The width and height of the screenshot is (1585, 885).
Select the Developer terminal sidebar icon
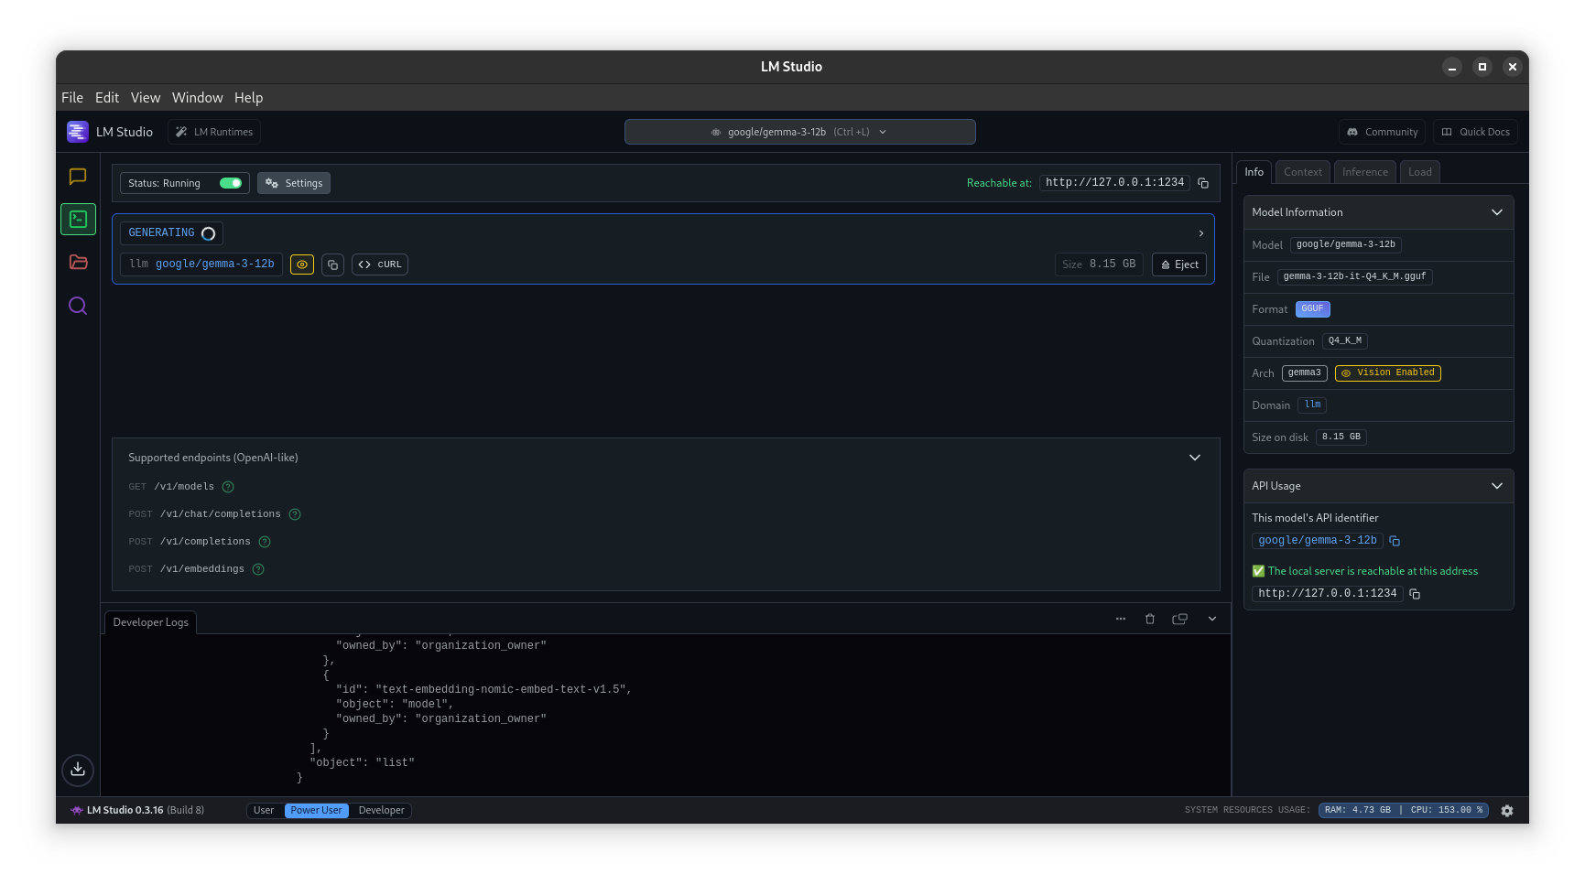pyautogui.click(x=78, y=219)
